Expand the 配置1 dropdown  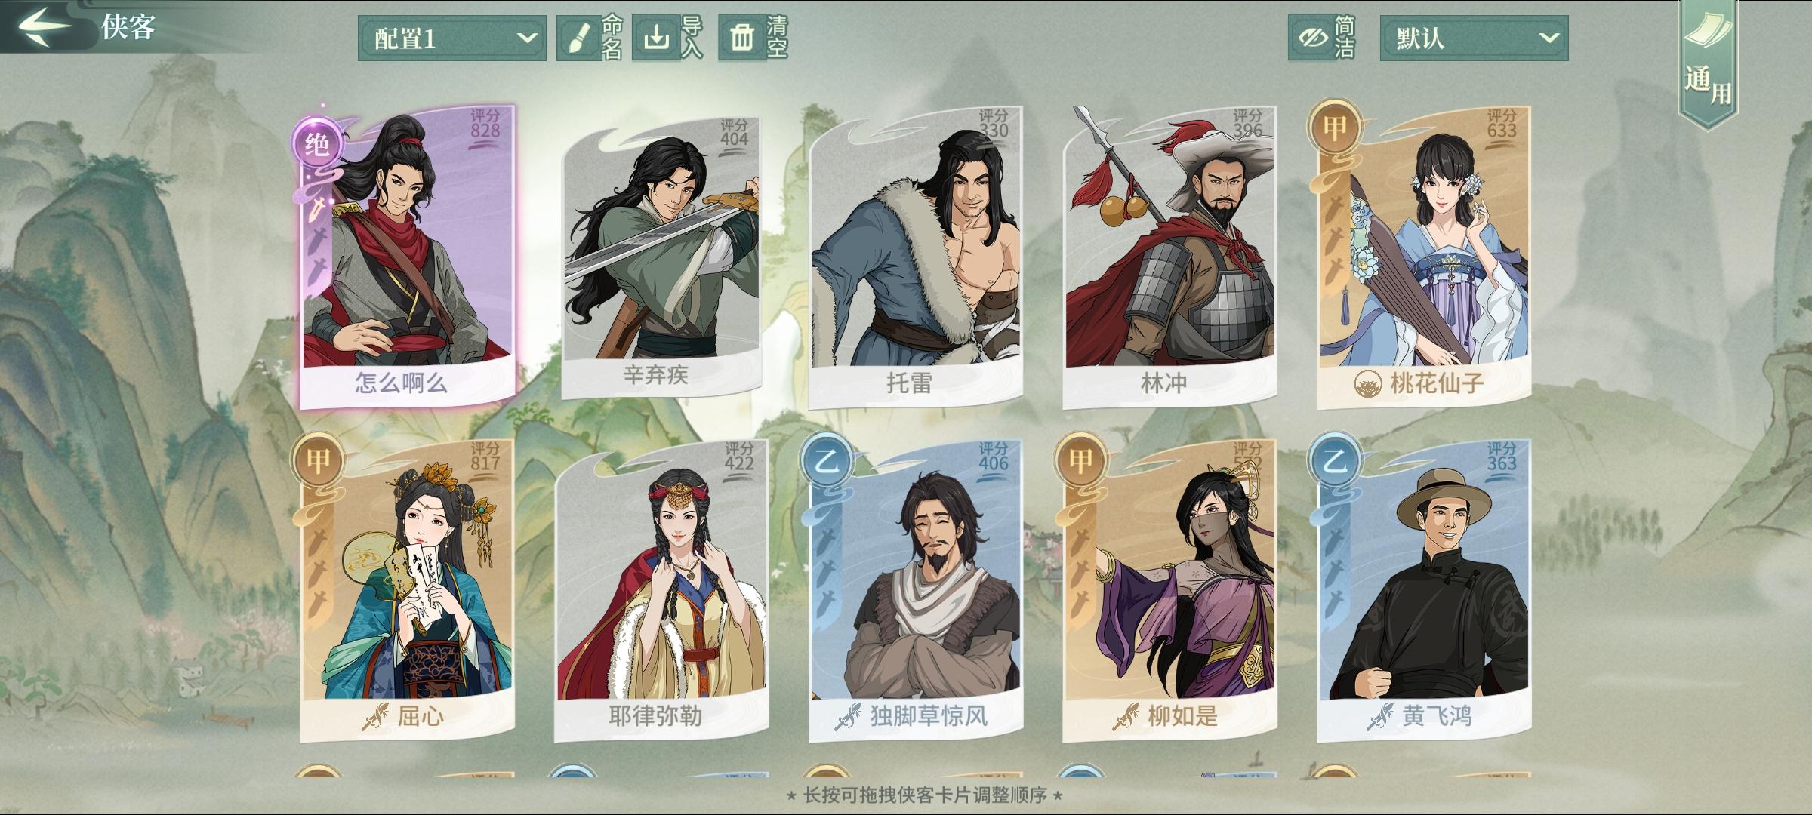(451, 38)
